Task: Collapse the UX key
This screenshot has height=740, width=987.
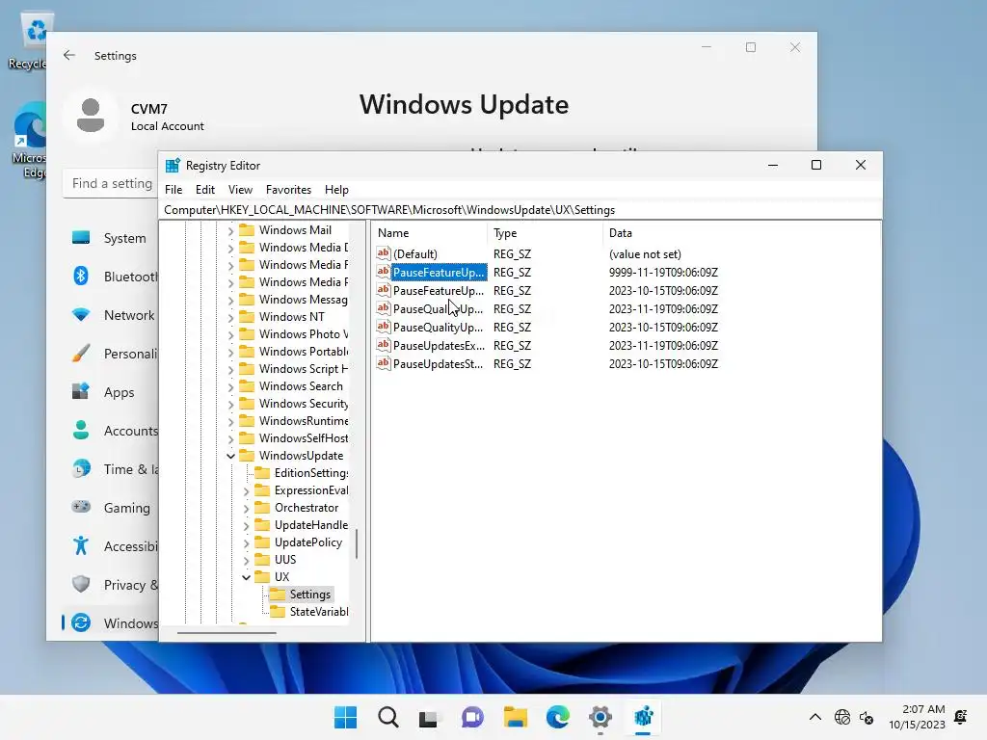Action: (x=246, y=578)
